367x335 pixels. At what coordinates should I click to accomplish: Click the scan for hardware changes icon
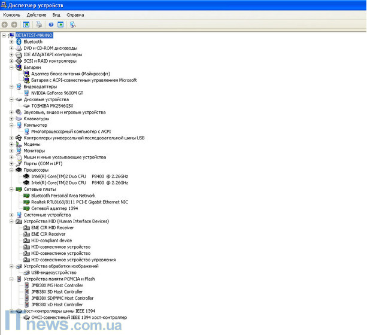click(72, 25)
